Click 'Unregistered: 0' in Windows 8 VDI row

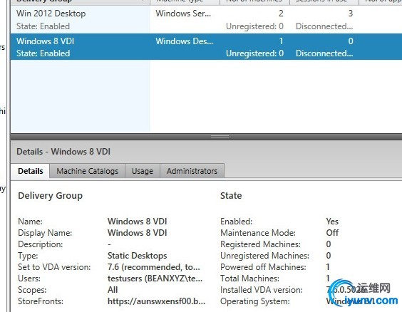pos(254,53)
